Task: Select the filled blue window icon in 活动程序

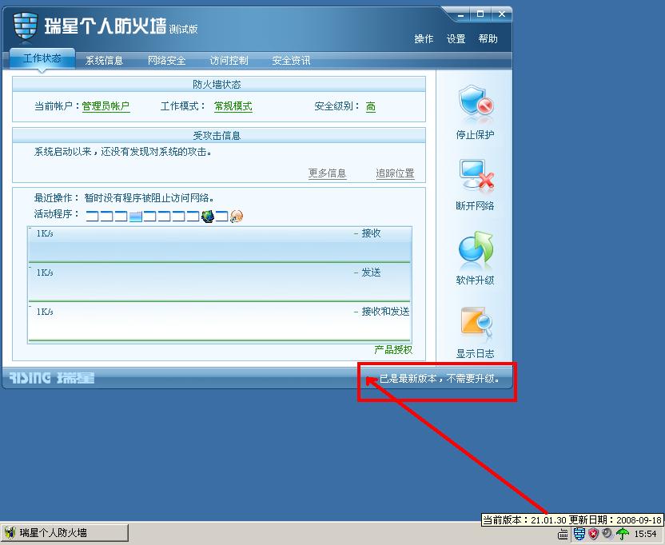Action: coord(135,217)
